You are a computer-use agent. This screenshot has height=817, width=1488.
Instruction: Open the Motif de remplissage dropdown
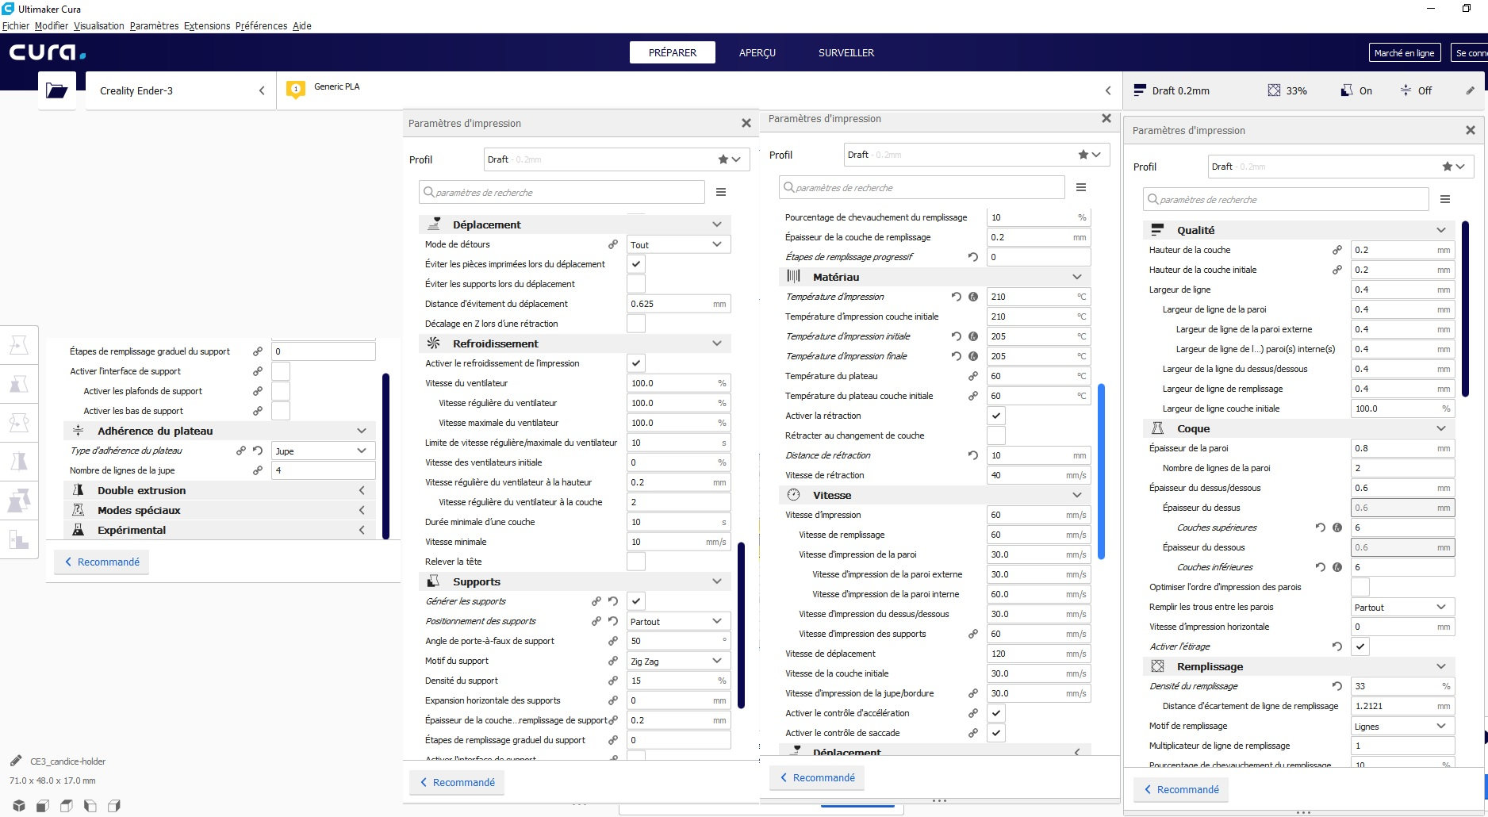[1402, 726]
